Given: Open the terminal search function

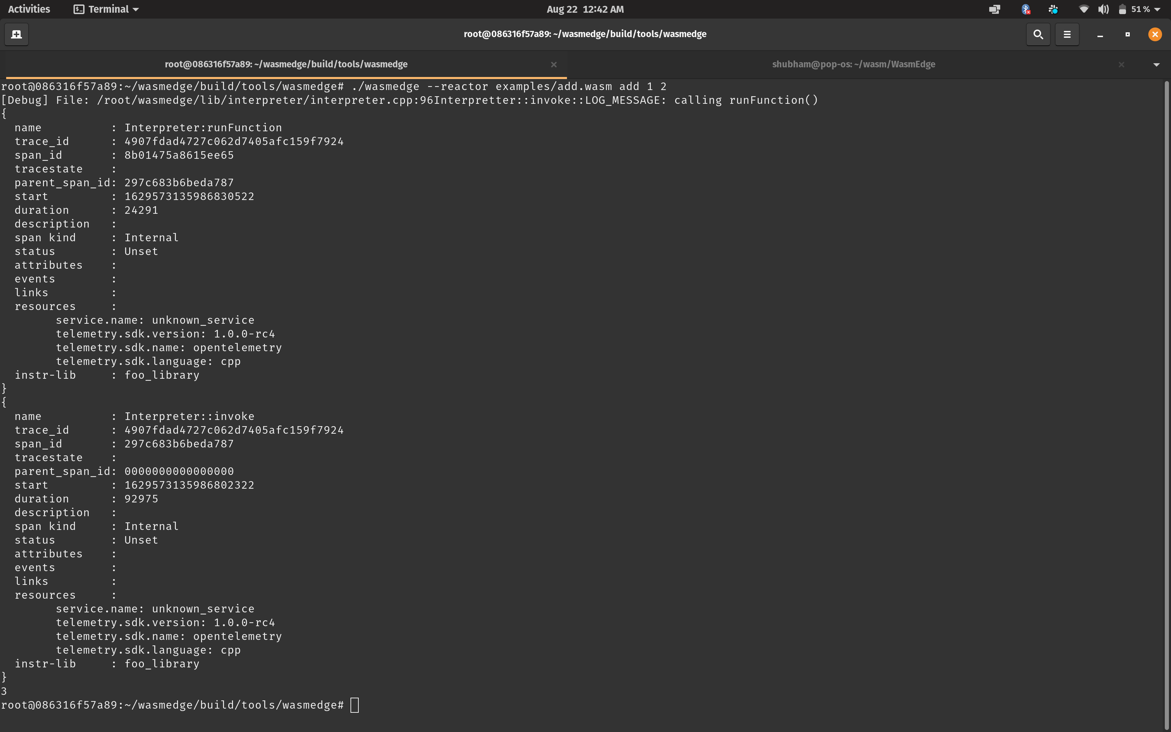Looking at the screenshot, I should click(x=1037, y=34).
